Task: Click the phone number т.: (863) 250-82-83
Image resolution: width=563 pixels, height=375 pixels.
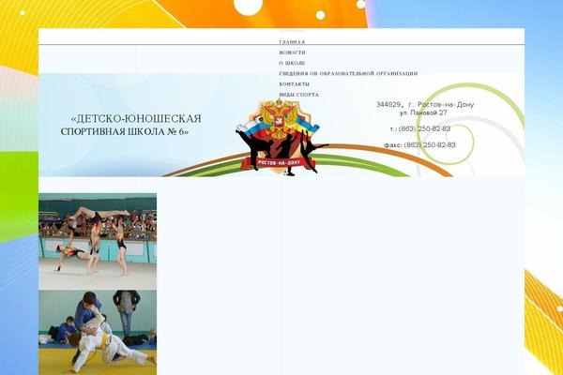Action: [420, 128]
